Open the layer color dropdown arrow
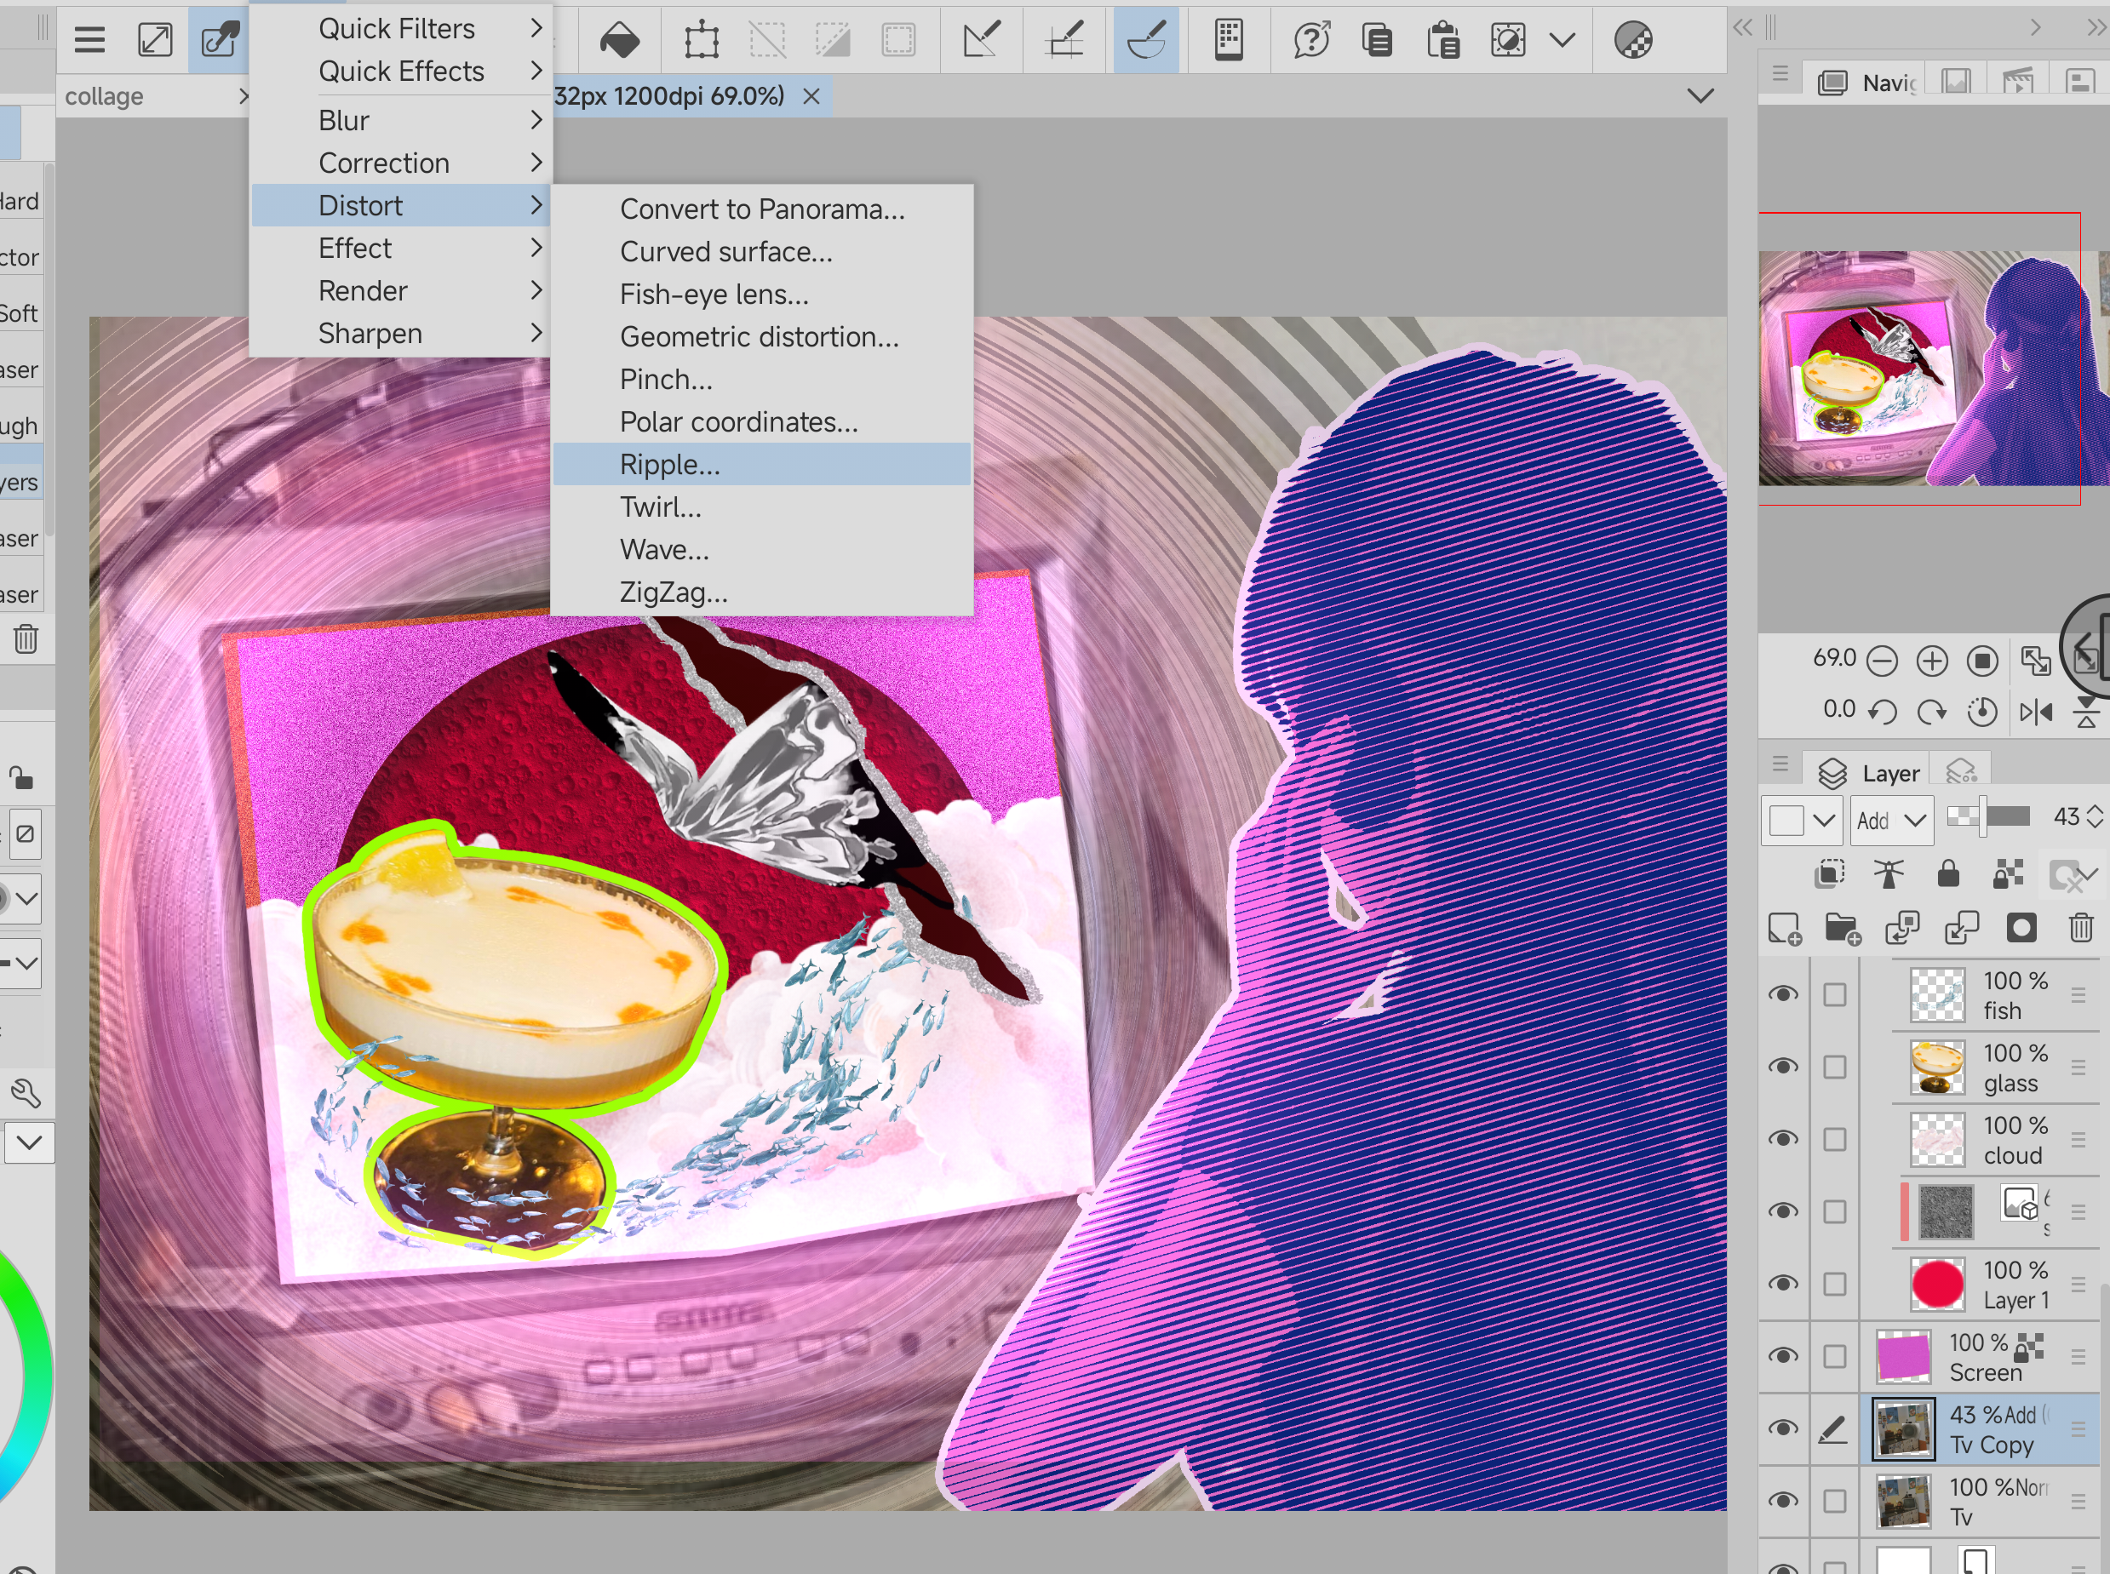Image resolution: width=2110 pixels, height=1574 pixels. pos(1823,821)
